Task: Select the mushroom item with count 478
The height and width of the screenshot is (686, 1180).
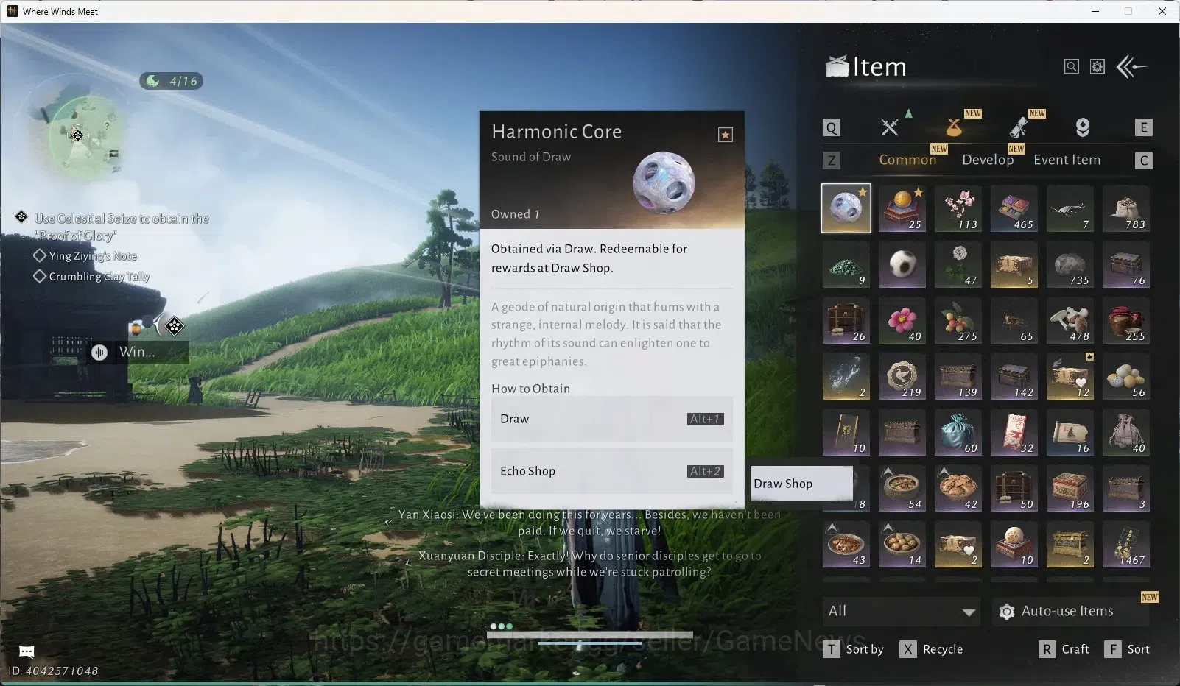Action: 1070,320
